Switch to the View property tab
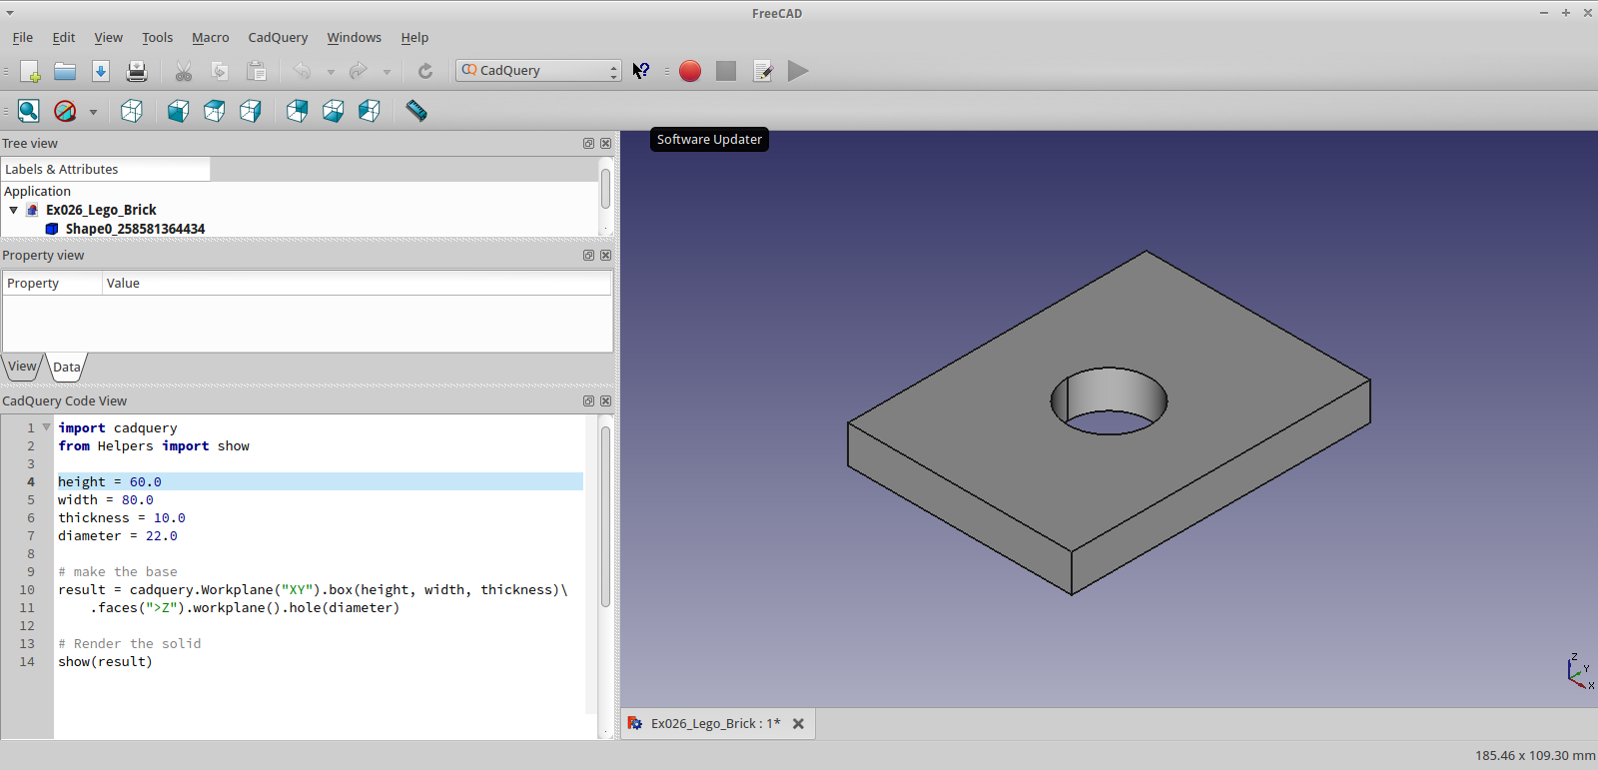The image size is (1598, 770). 22,367
